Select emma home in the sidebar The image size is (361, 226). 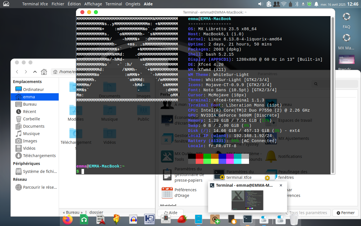(x=35, y=97)
